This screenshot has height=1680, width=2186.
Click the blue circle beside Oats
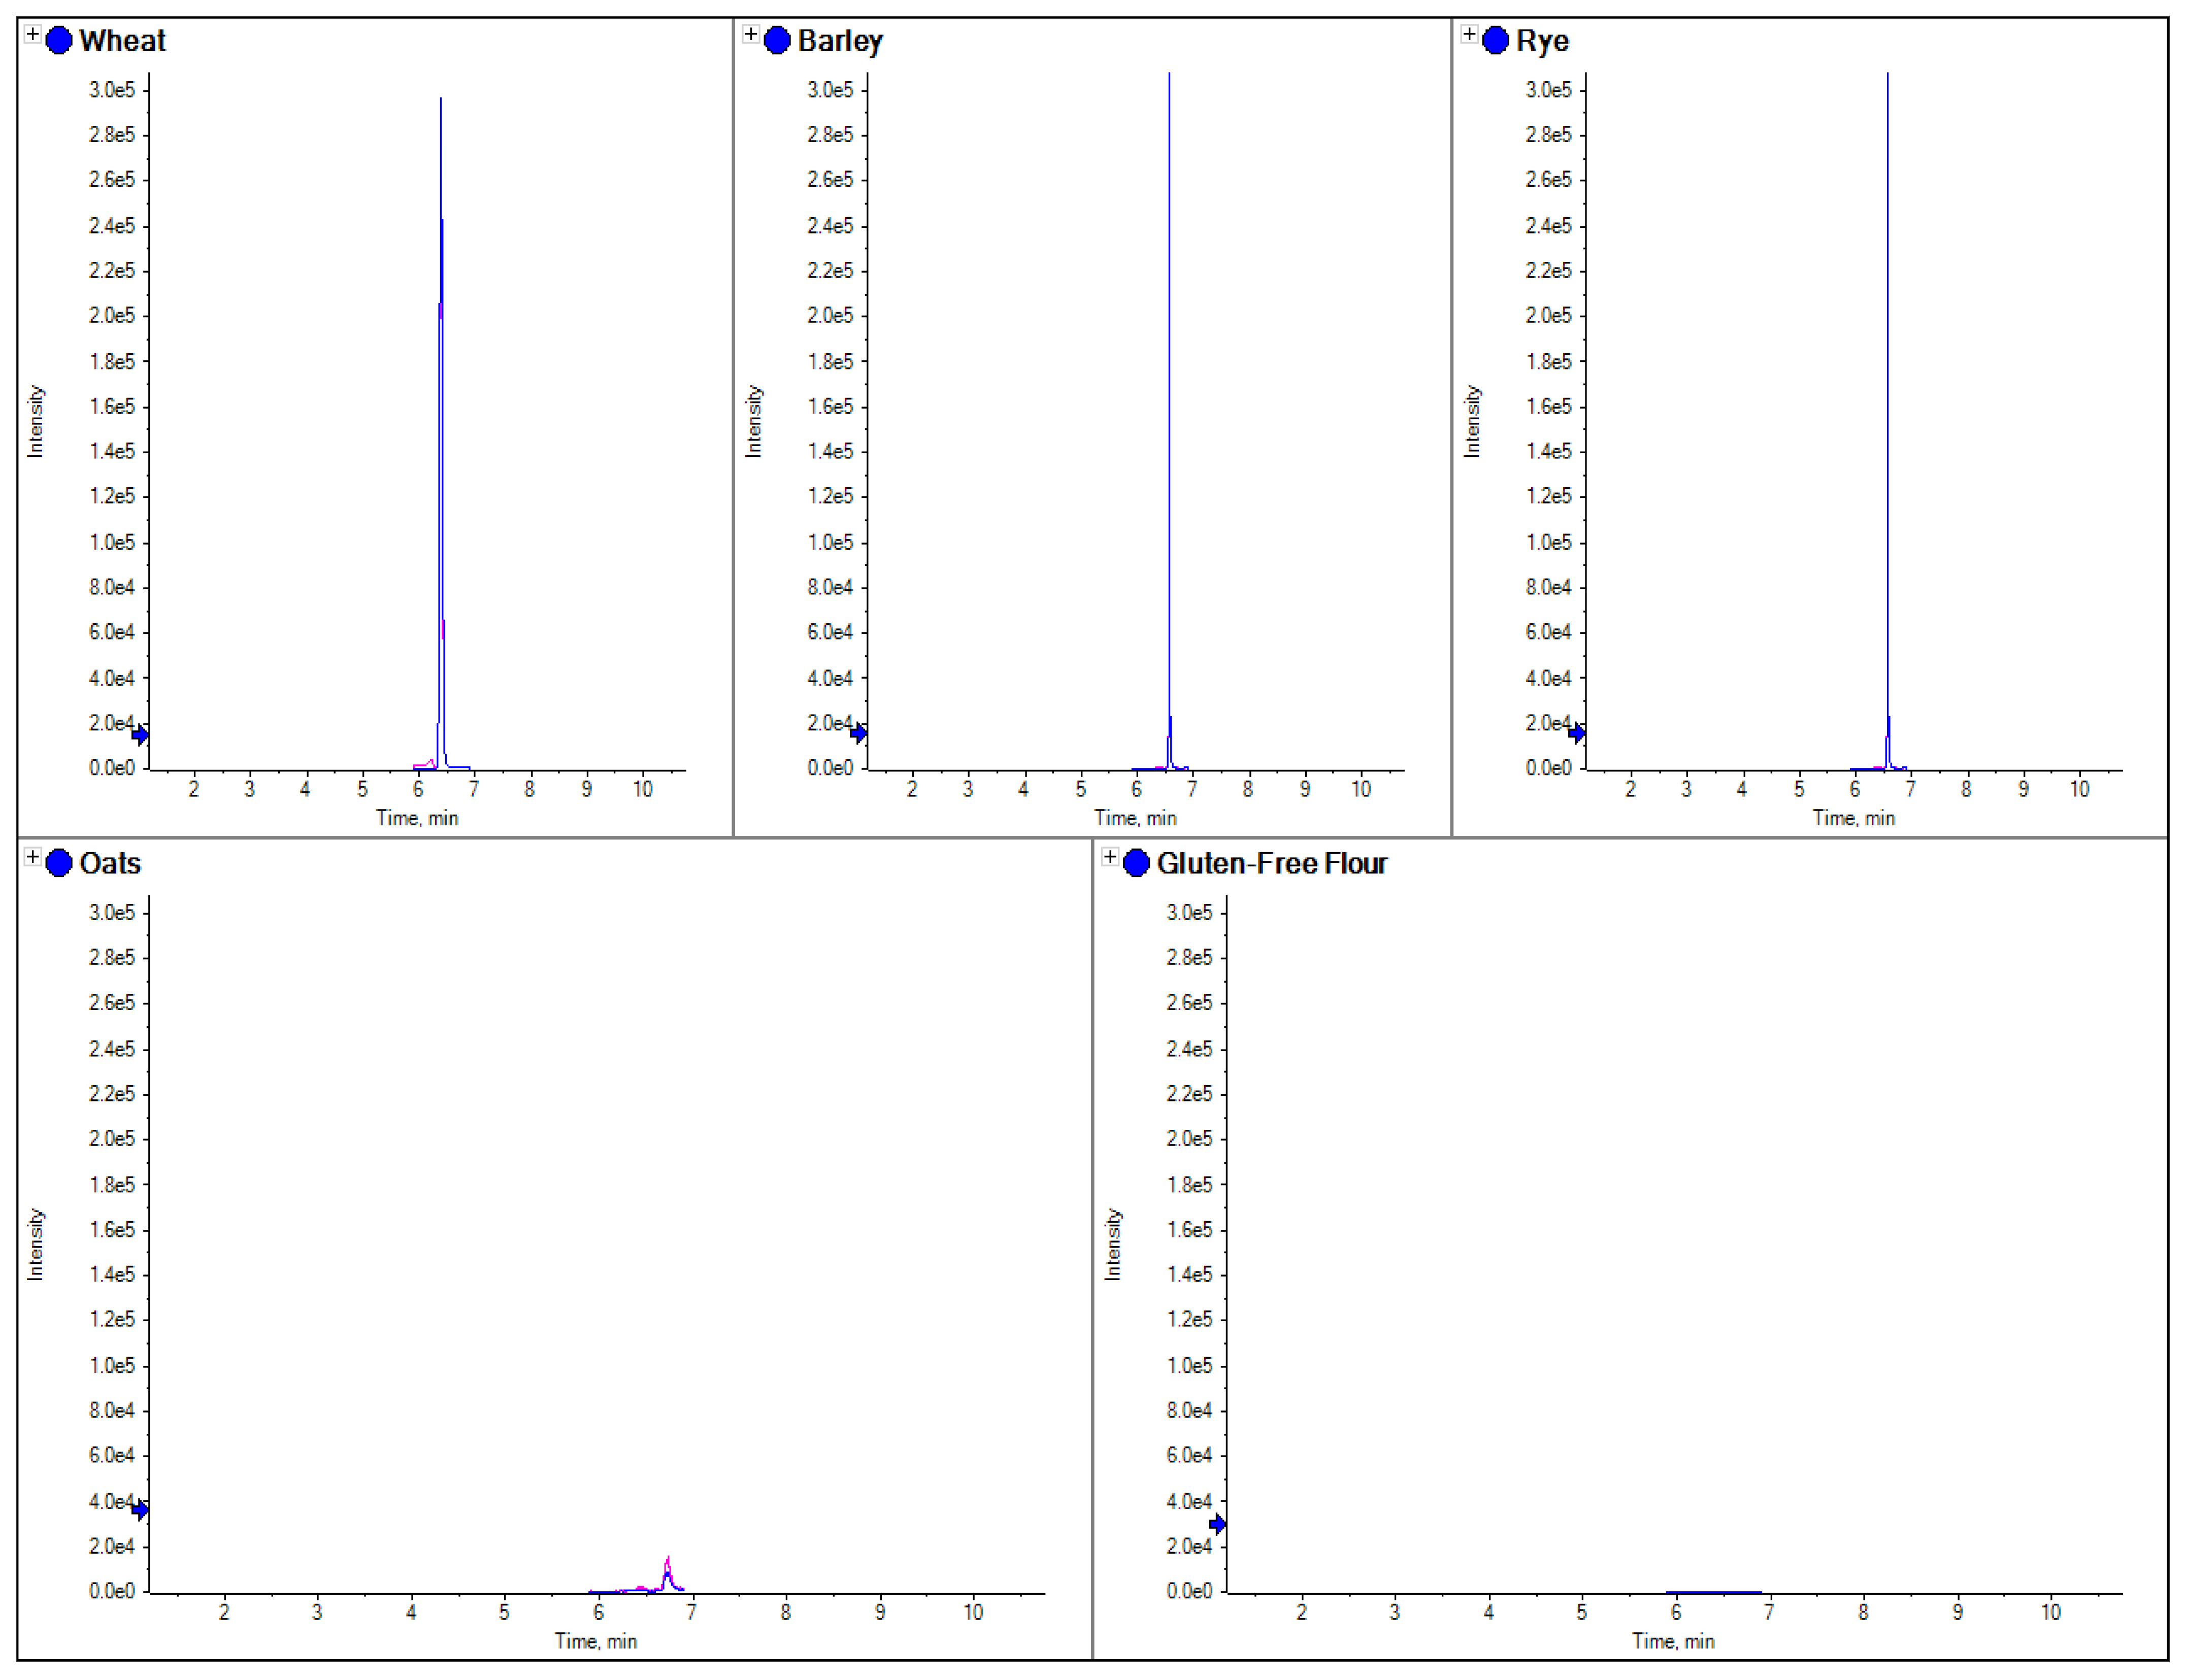(59, 863)
